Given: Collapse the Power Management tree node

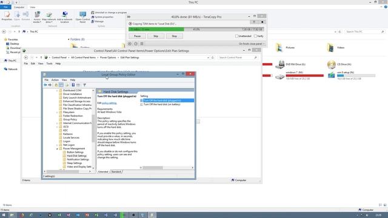Looking at the screenshot, I should coord(57,149).
